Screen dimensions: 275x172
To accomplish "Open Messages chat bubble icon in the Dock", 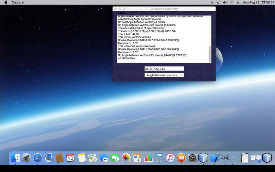I will click(x=104, y=158).
